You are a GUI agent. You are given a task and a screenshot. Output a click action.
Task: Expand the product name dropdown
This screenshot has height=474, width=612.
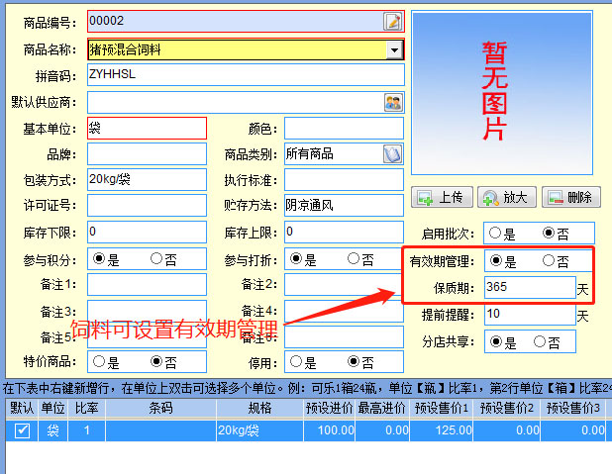pos(394,48)
